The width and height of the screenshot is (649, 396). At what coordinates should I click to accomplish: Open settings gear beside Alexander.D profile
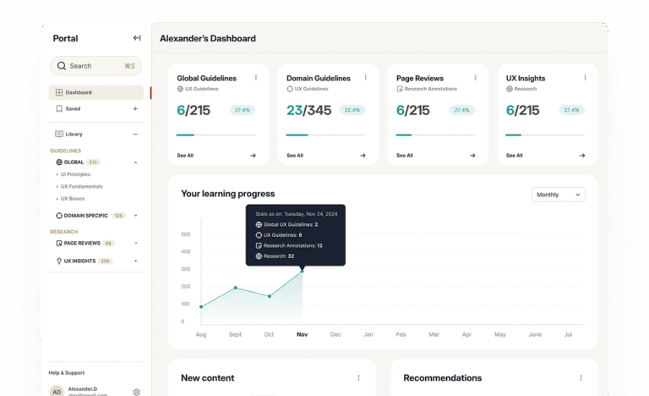[137, 392]
